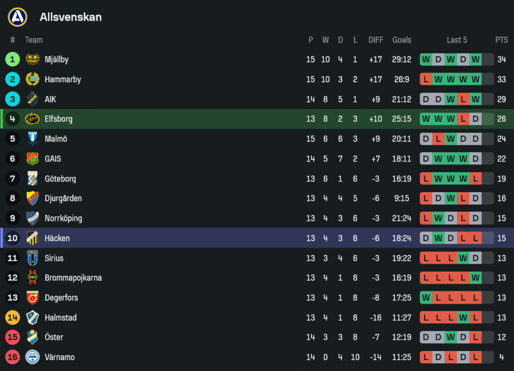Click the Allsvenskan title heading
Screen dimensions: 514x371
point(70,17)
